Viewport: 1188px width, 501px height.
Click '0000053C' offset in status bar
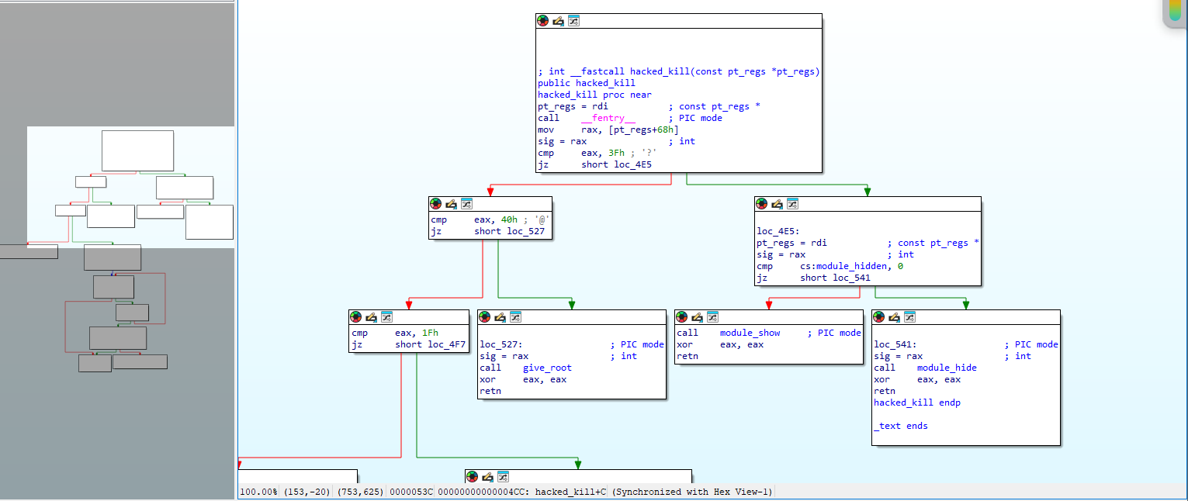411,492
